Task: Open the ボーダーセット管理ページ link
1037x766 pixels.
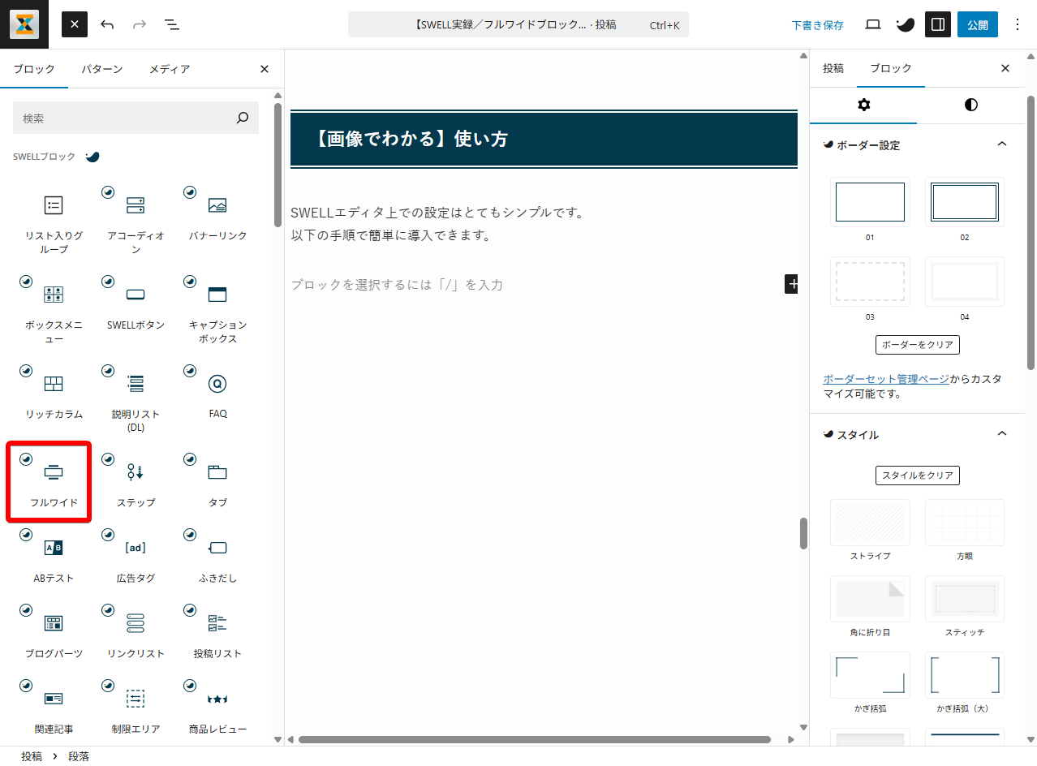Action: [x=885, y=379]
